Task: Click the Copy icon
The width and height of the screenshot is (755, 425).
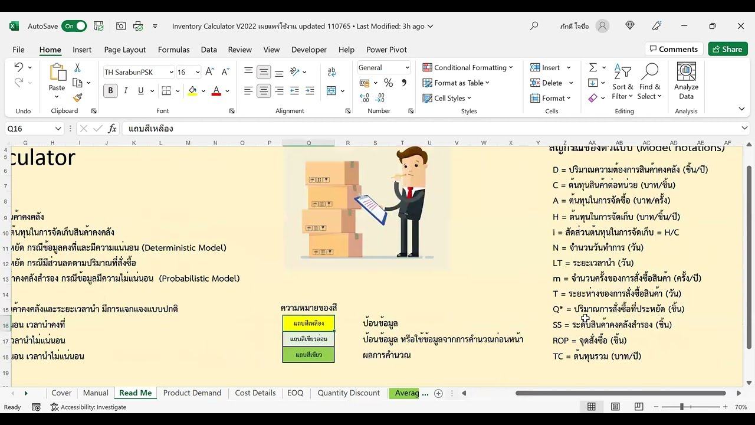Action: [x=77, y=83]
